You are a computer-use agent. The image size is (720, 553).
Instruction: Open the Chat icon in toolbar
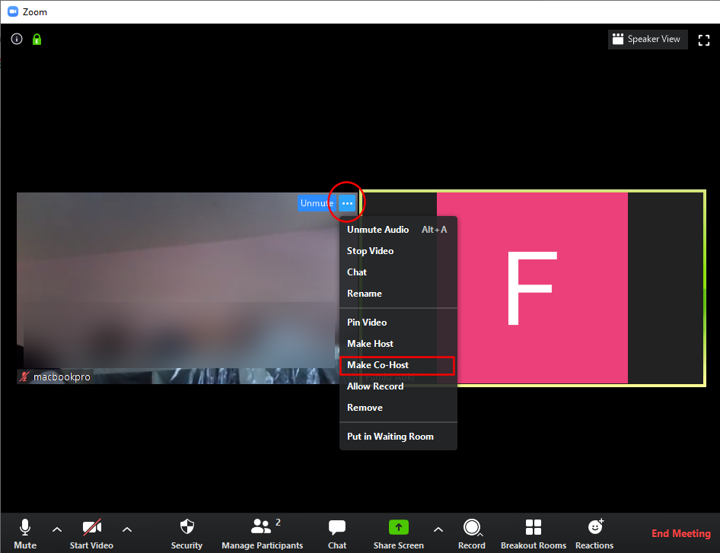point(337,533)
